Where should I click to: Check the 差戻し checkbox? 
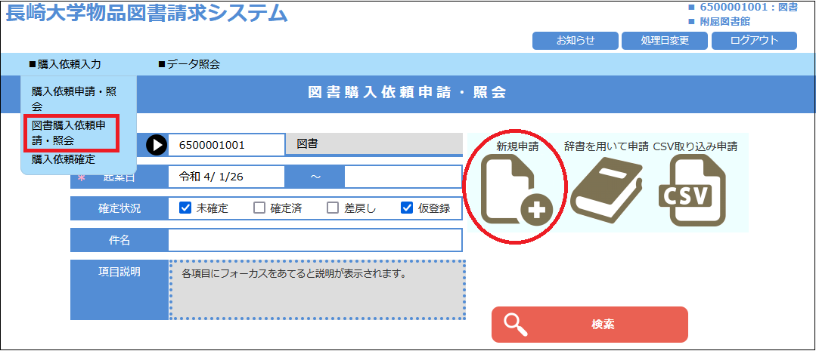[x=333, y=208]
